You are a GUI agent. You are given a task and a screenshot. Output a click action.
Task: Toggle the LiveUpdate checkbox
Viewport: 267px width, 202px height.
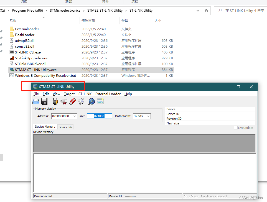236,128
